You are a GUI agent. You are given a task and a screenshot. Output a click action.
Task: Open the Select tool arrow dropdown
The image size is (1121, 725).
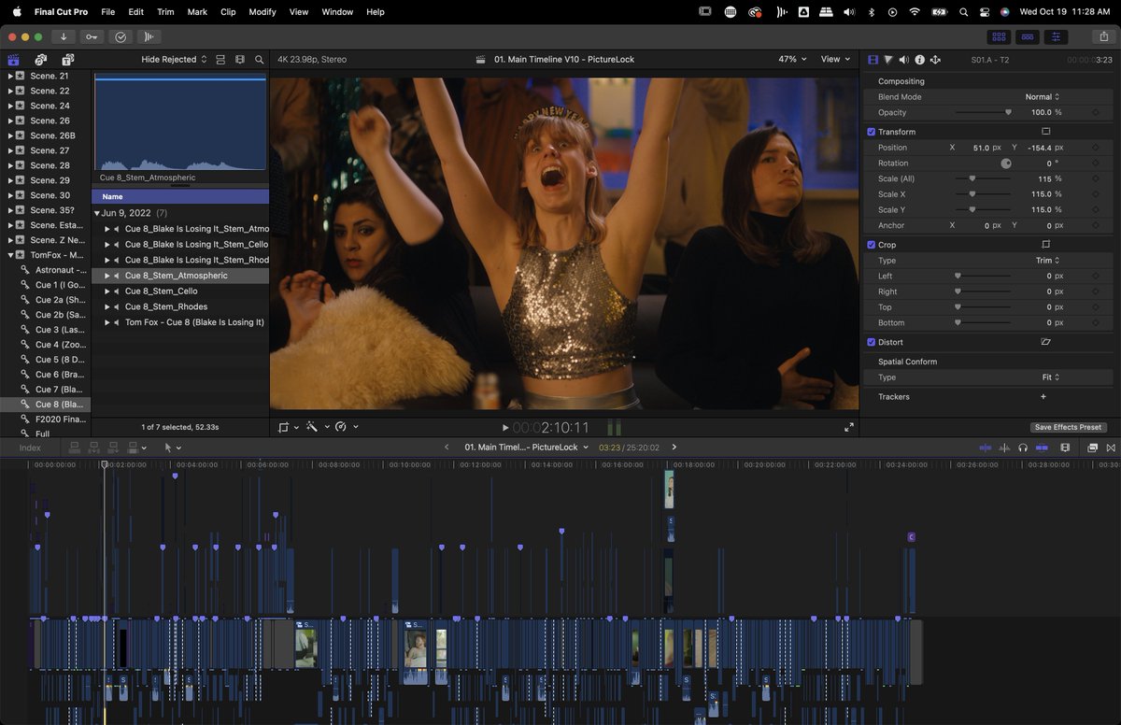click(x=173, y=448)
